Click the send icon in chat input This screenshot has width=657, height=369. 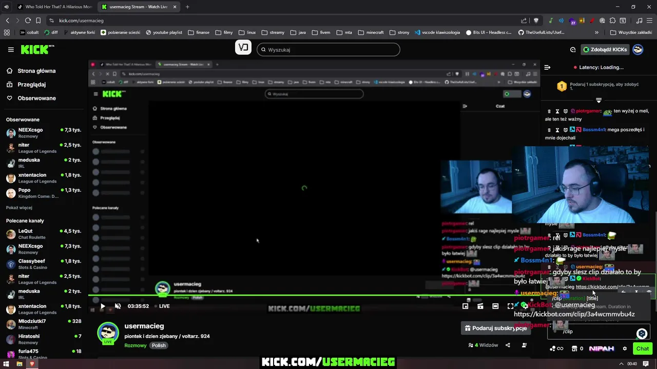(642, 334)
